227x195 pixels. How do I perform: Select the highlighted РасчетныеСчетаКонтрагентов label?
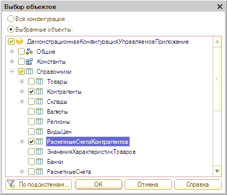pyautogui.click(x=88, y=142)
